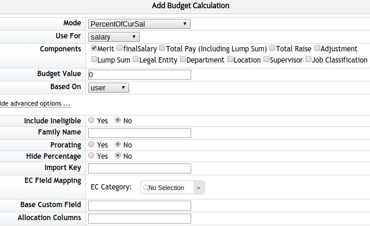The height and width of the screenshot is (226, 370).
Task: Click the Add Budget Calculation title
Action: (x=191, y=5)
